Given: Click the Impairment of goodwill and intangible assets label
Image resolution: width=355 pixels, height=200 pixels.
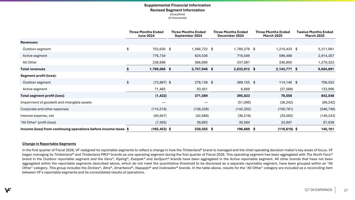Looking at the screenshot, I should tap(56, 102).
